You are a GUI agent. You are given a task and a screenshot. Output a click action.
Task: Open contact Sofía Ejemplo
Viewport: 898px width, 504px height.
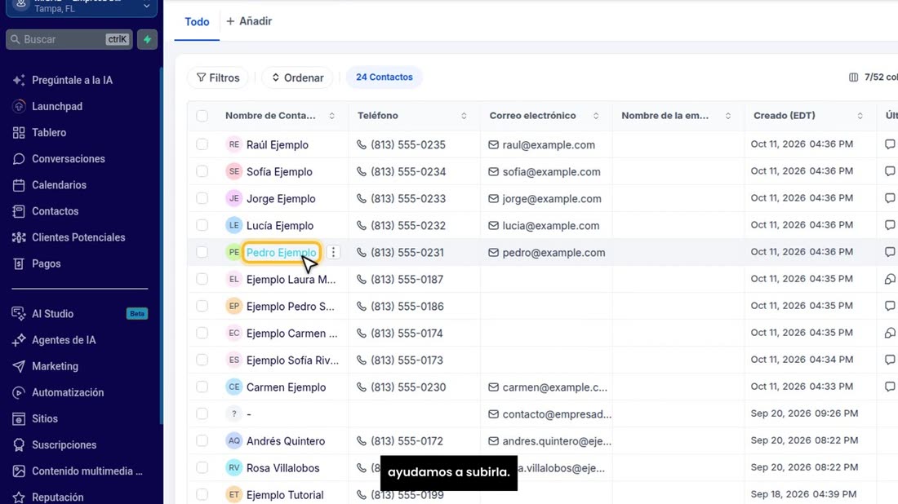(279, 171)
